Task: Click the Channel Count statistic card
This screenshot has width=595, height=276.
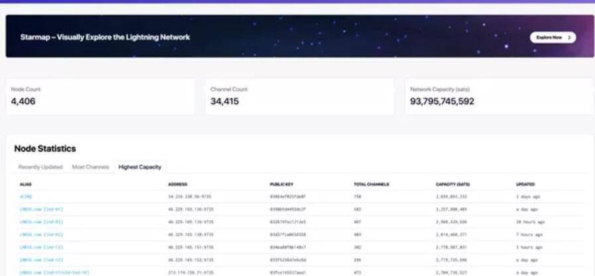Action: 300,97
